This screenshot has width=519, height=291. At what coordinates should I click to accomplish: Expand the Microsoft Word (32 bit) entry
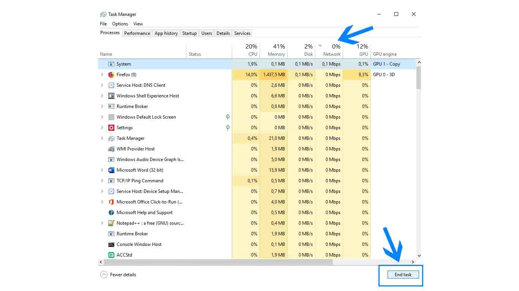point(102,170)
